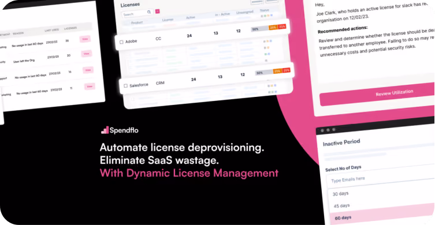
Task: Select the Last Used column header
Action: pyautogui.click(x=51, y=30)
